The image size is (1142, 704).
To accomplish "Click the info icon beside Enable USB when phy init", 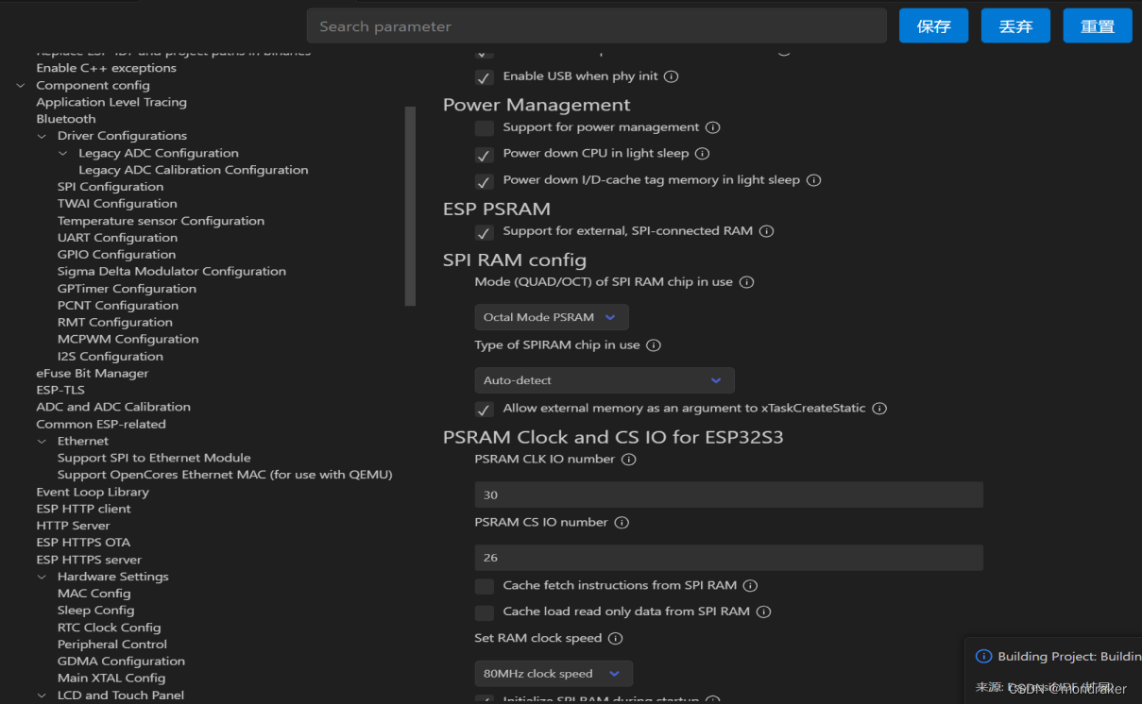I will 671,76.
